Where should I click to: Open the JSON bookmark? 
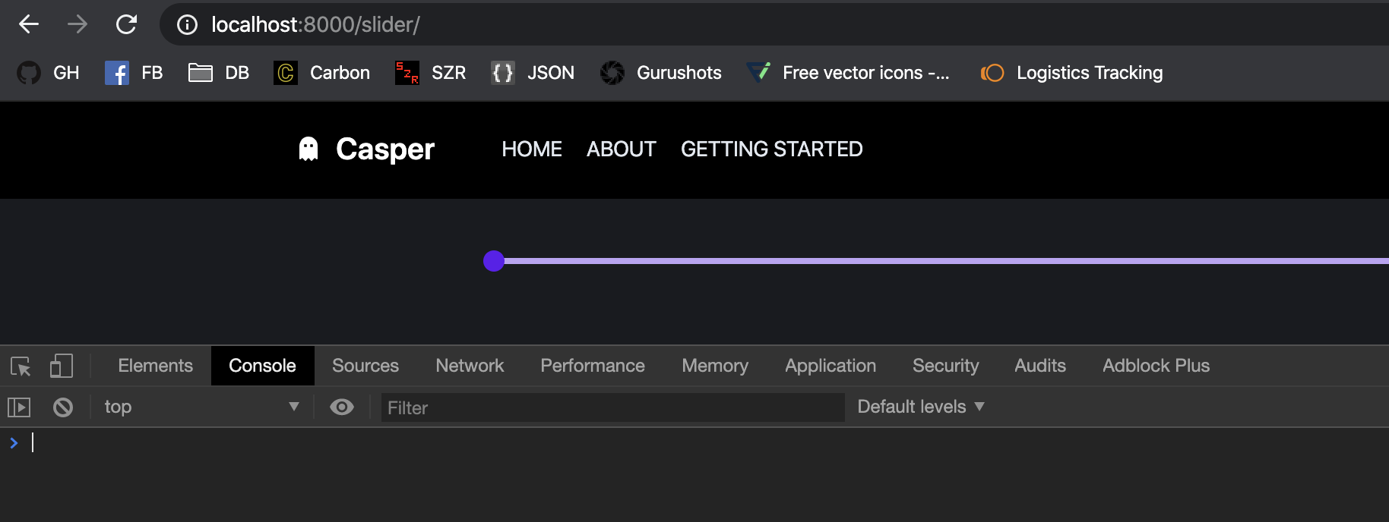533,73
